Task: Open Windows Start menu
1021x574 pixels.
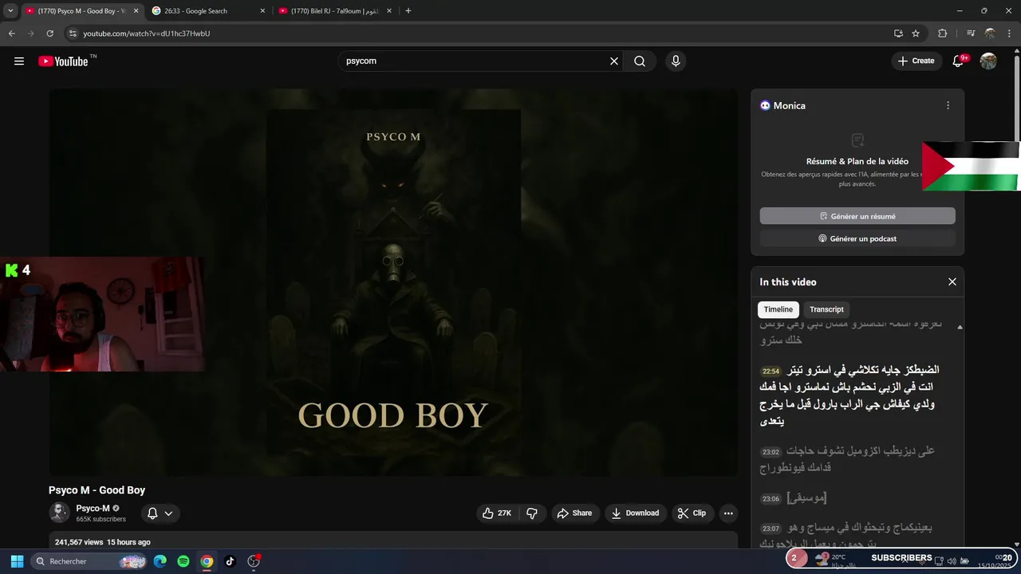Action: coord(17,561)
